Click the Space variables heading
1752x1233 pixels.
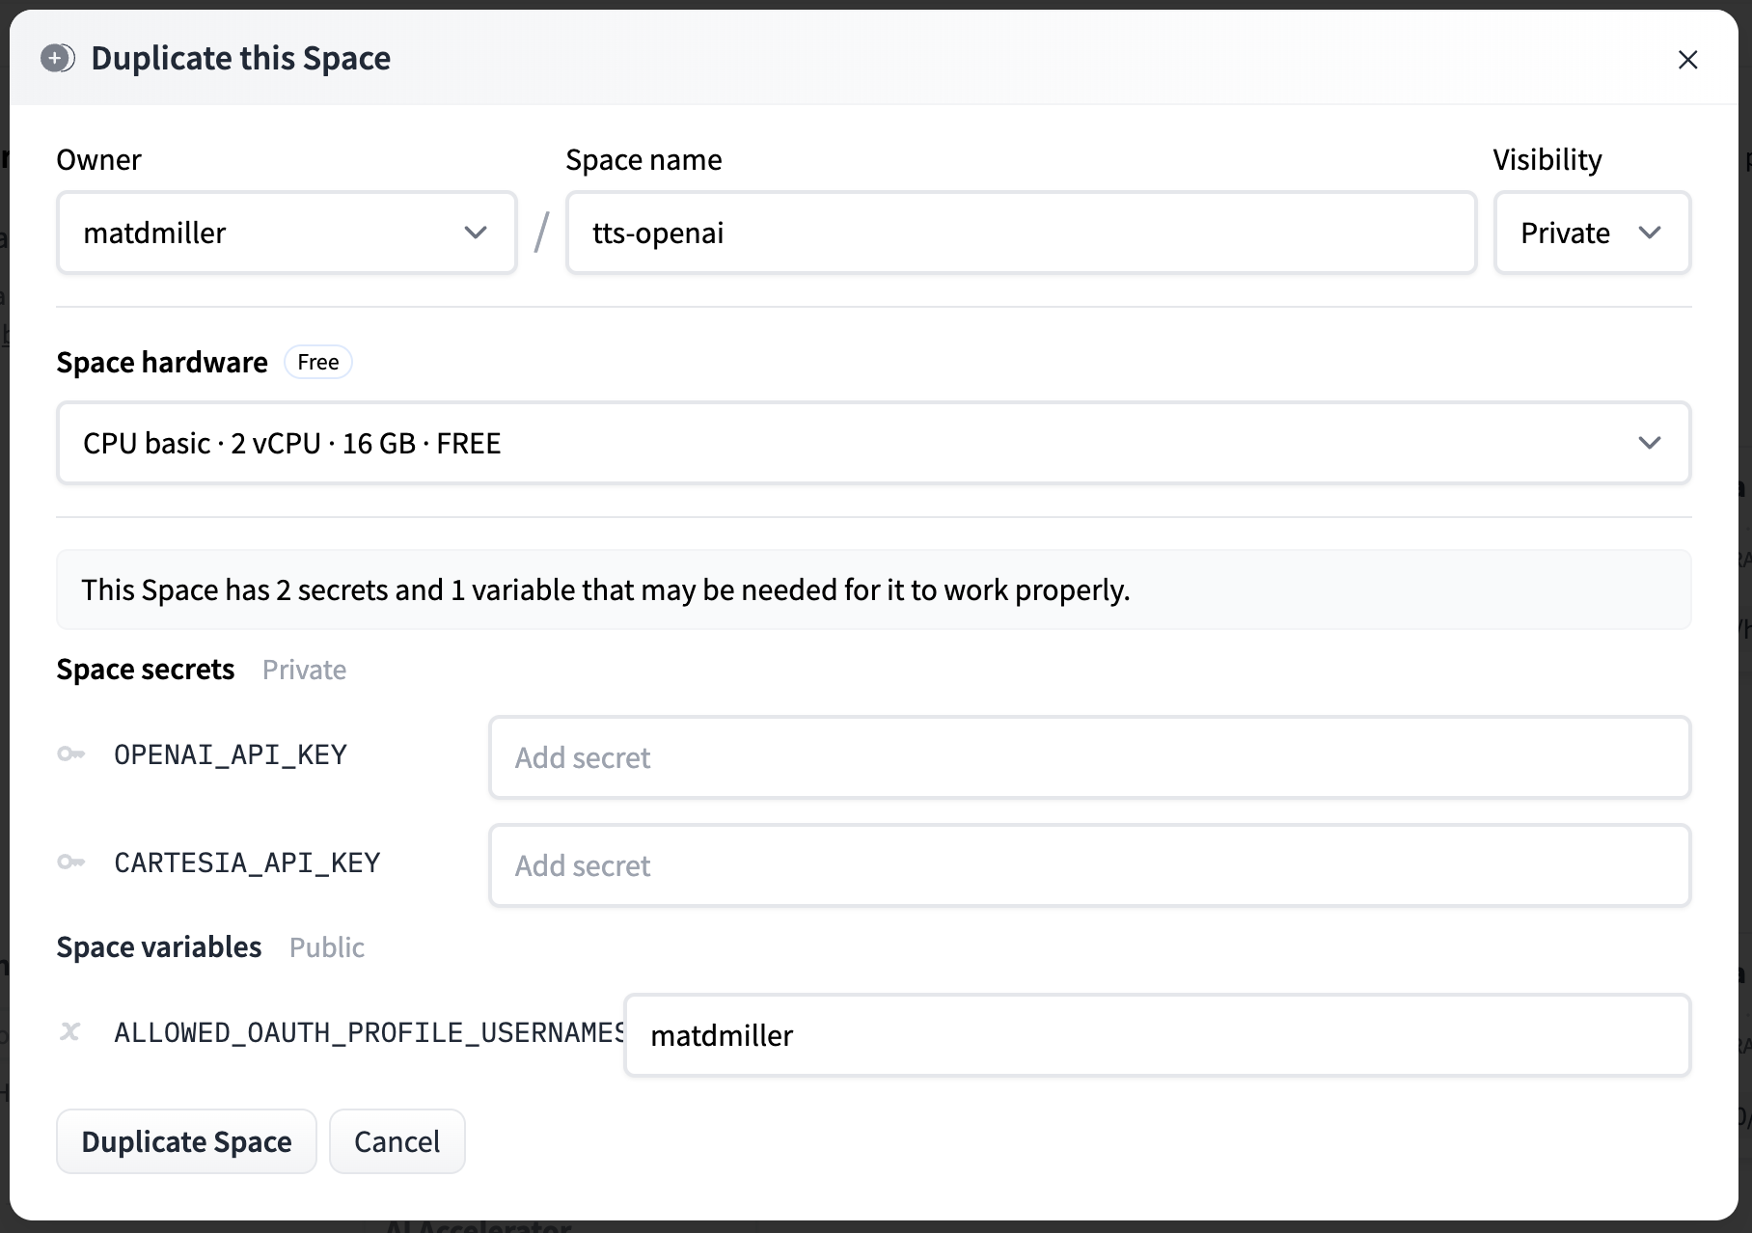click(159, 947)
